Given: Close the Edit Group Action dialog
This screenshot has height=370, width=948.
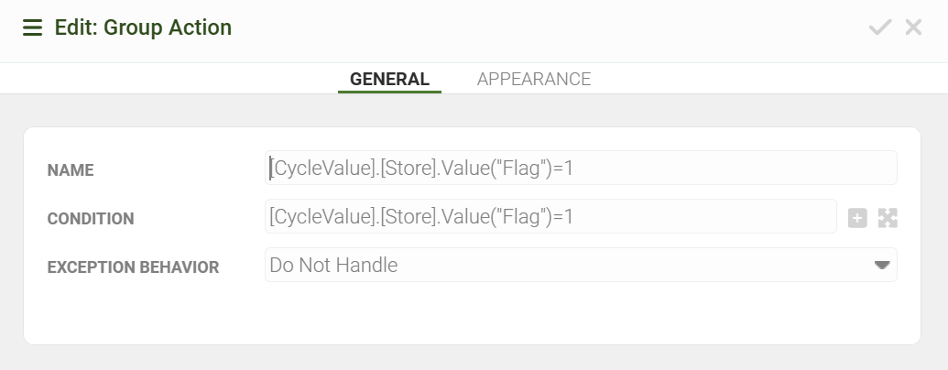Looking at the screenshot, I should [x=913, y=27].
